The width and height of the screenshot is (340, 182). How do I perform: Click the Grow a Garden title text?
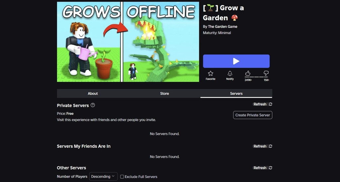(x=223, y=13)
